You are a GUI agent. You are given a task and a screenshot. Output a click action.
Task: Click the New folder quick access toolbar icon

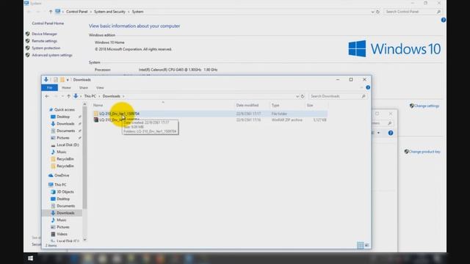coord(62,80)
